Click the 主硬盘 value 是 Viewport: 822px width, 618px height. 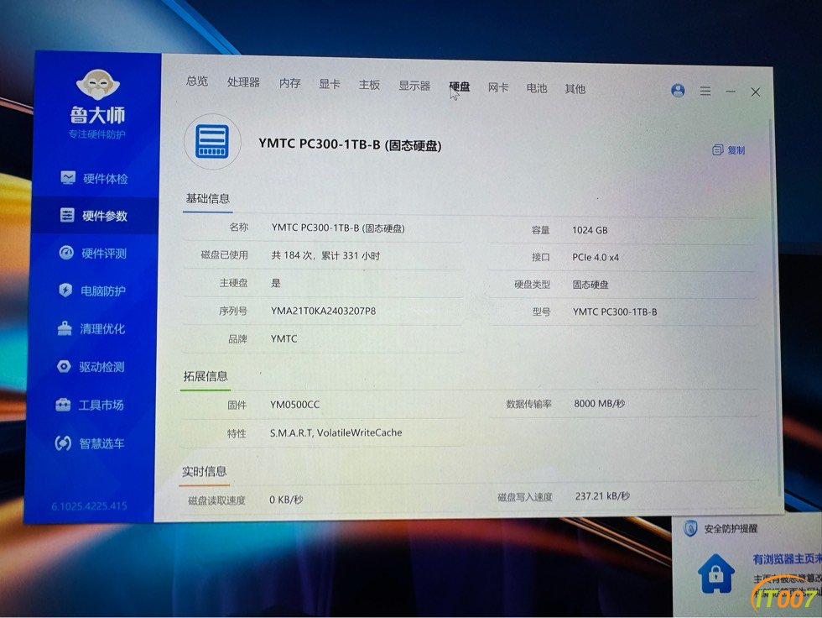coord(276,283)
